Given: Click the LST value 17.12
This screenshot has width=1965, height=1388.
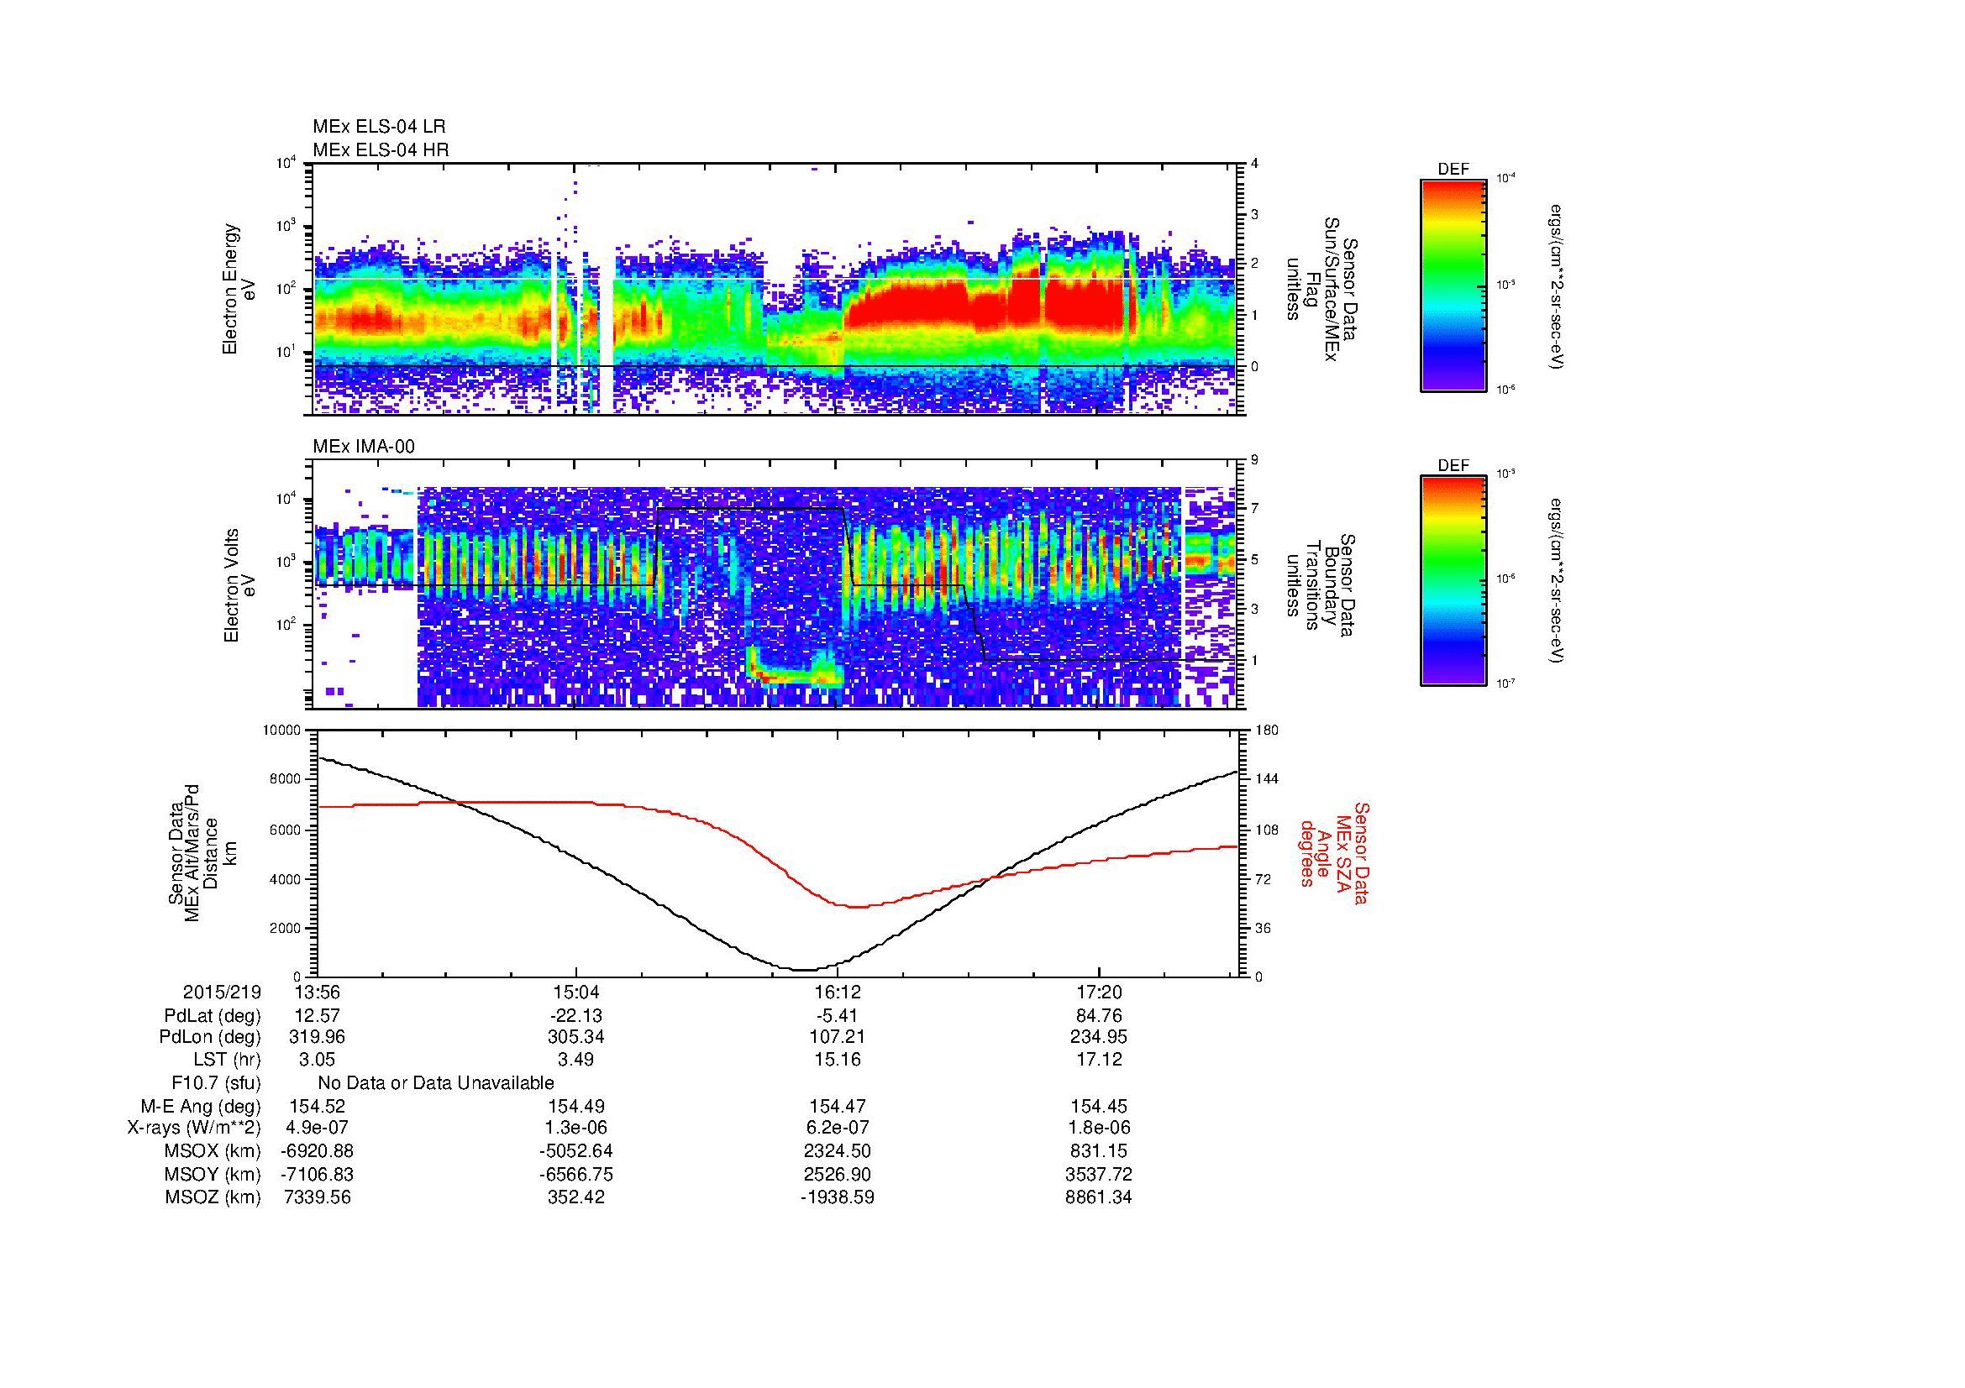Looking at the screenshot, I should [x=1098, y=1060].
